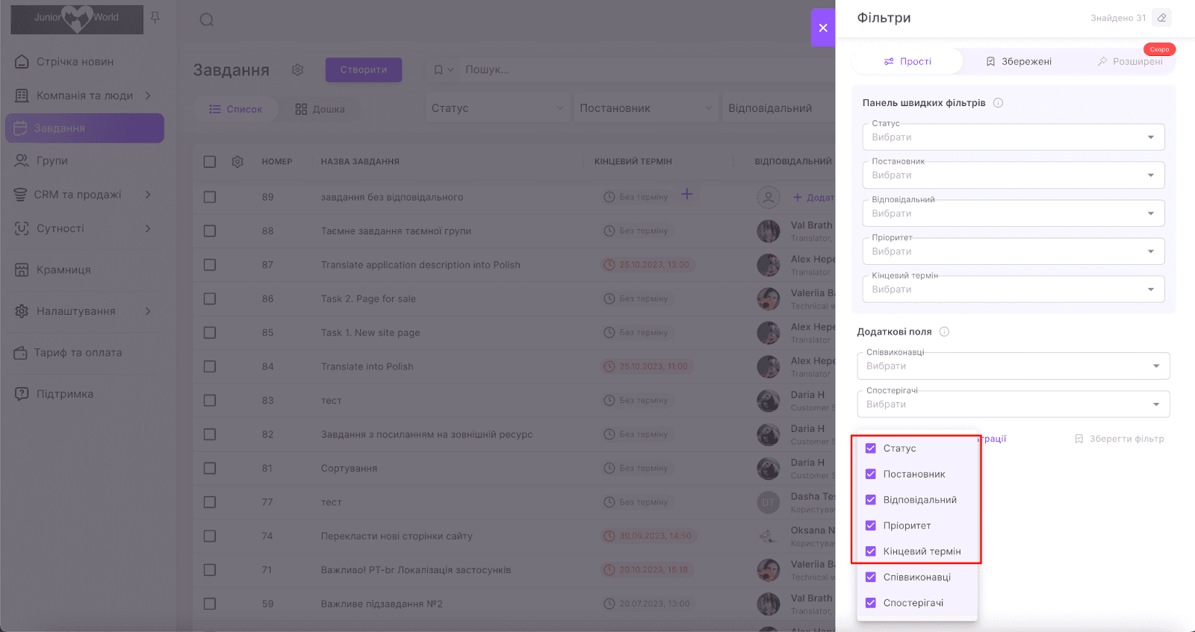Click plus icon in task 89 deadline
This screenshot has width=1195, height=632.
point(687,195)
